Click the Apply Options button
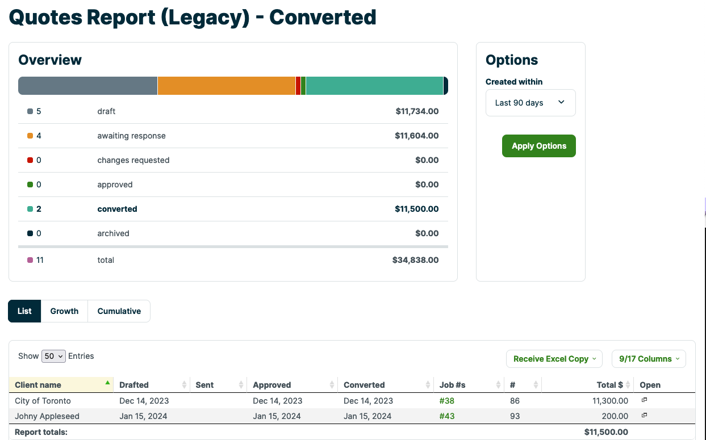 pos(538,146)
